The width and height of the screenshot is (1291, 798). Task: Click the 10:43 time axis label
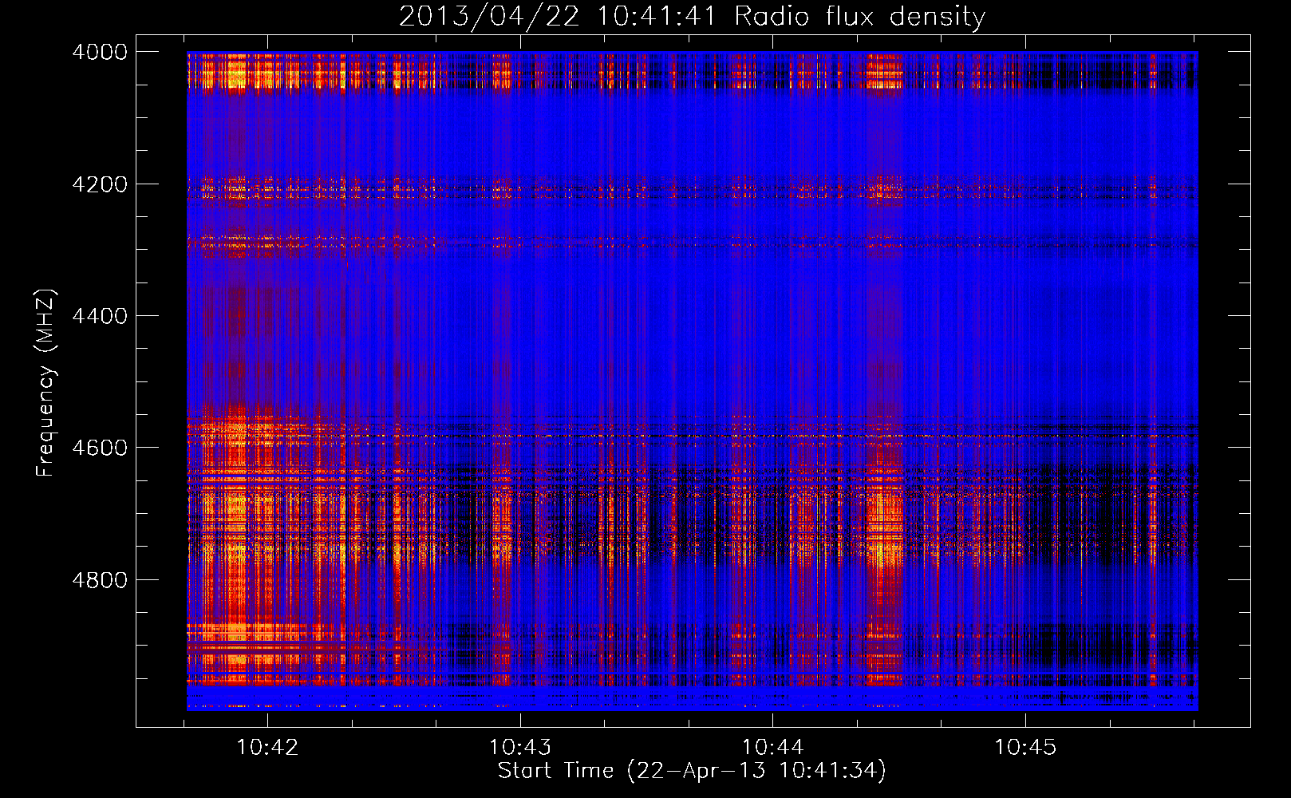click(520, 747)
